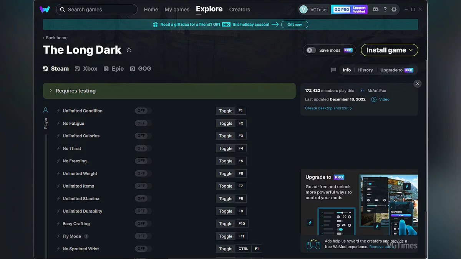This screenshot has width=461, height=259.
Task: Click the feedback chat icon beside Info
Action: (x=333, y=70)
